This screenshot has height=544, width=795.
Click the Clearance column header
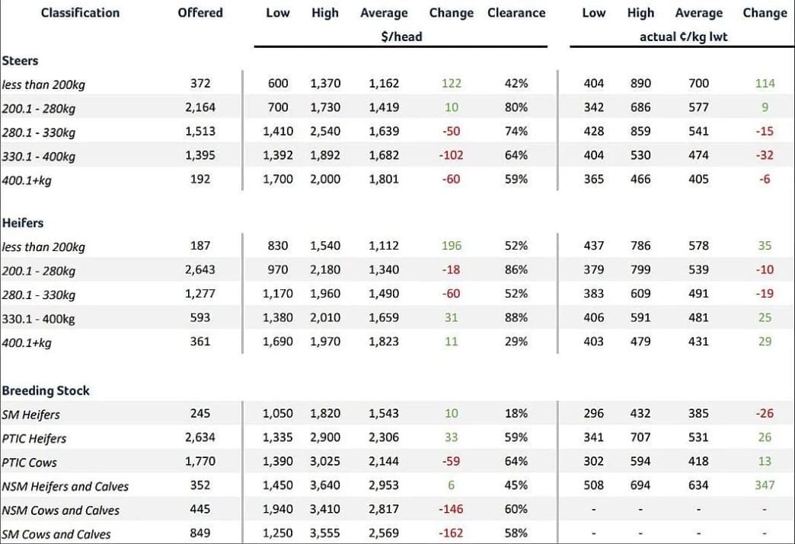[516, 13]
